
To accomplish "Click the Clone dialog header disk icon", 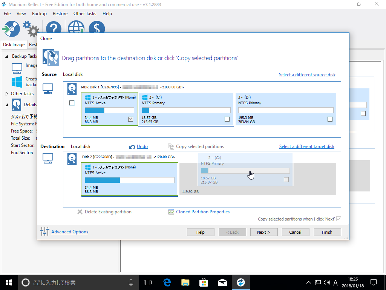I will [x=51, y=57].
